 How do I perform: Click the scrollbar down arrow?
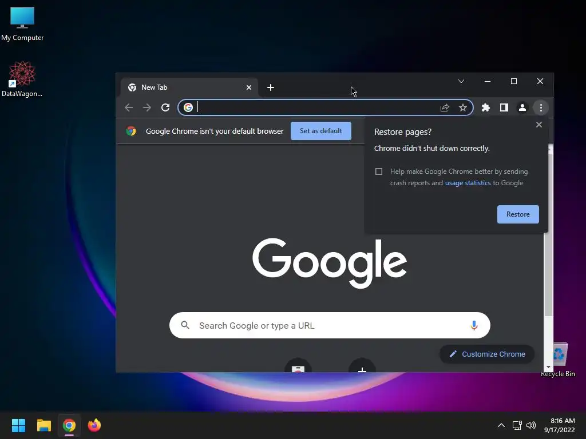tap(548, 368)
